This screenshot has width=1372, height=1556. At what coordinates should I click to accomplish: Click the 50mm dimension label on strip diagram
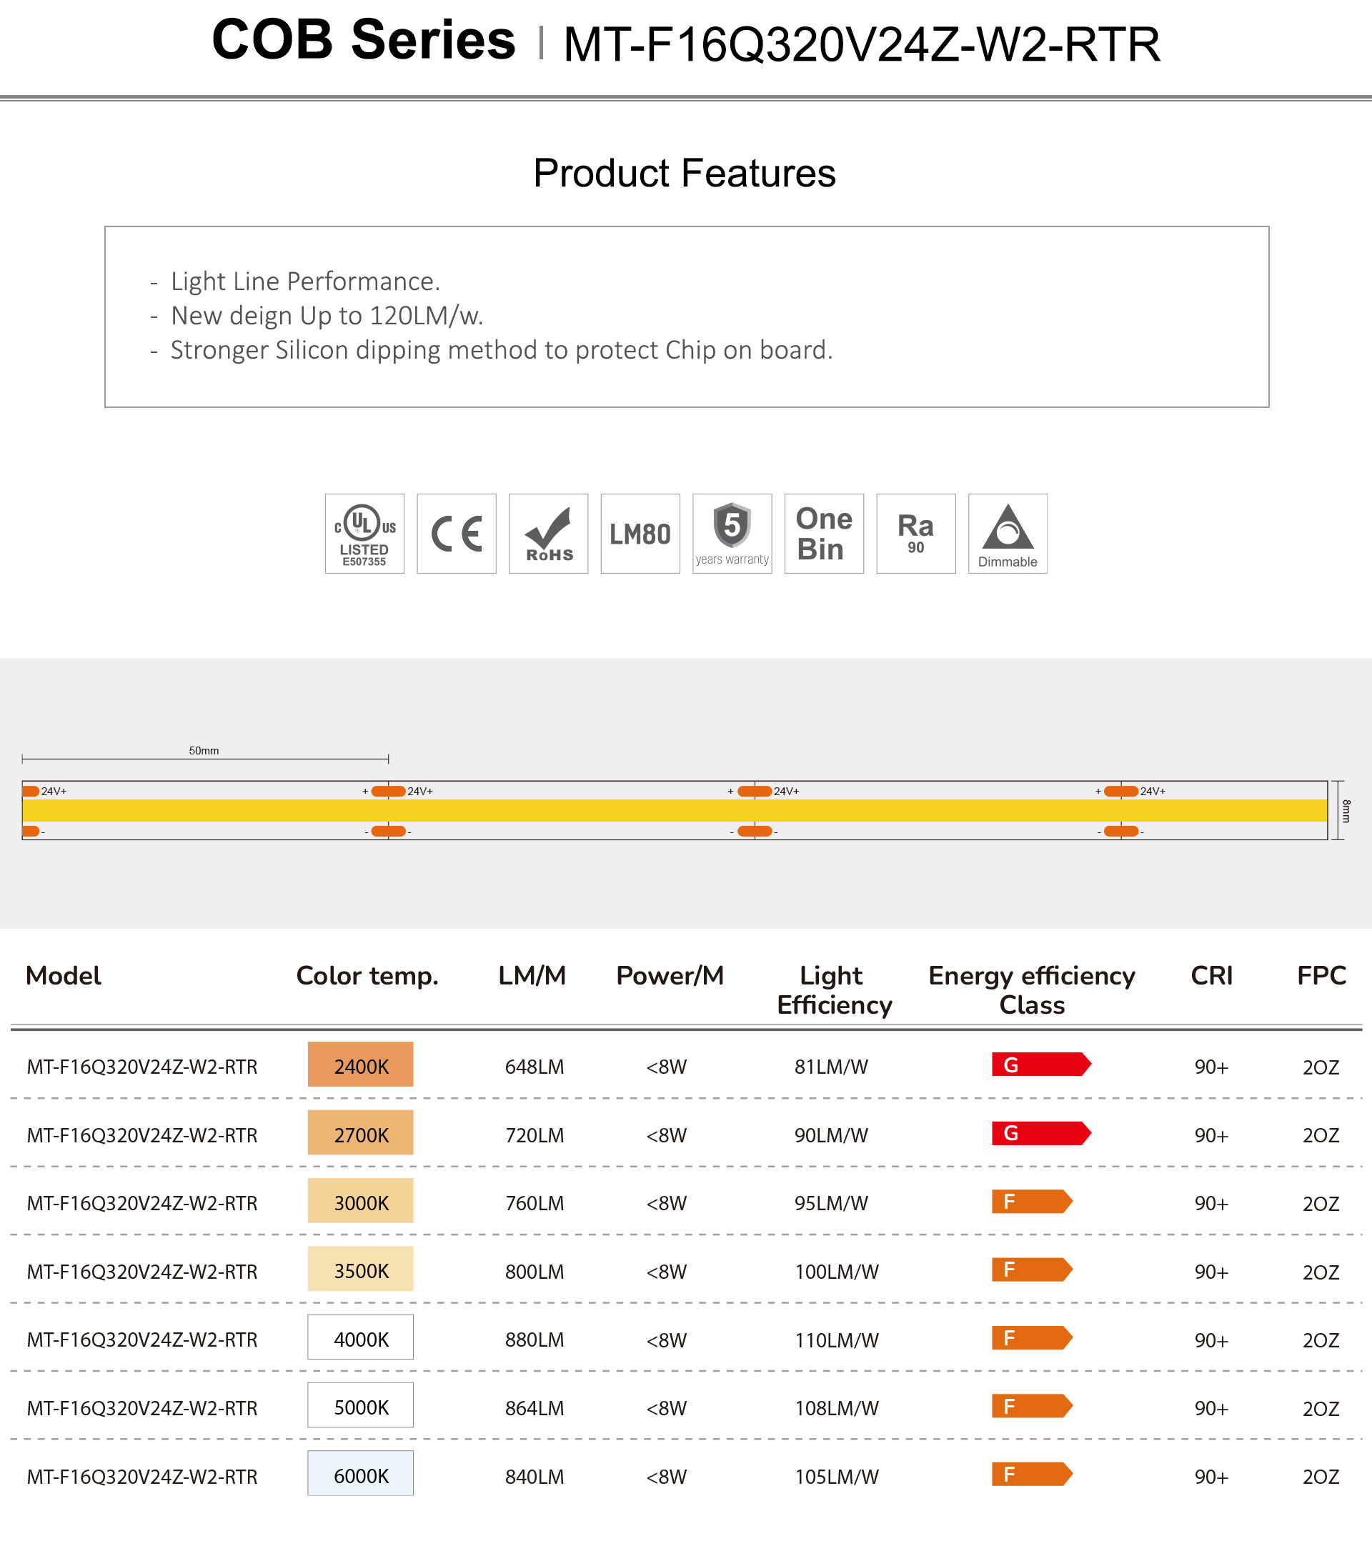pyautogui.click(x=204, y=751)
